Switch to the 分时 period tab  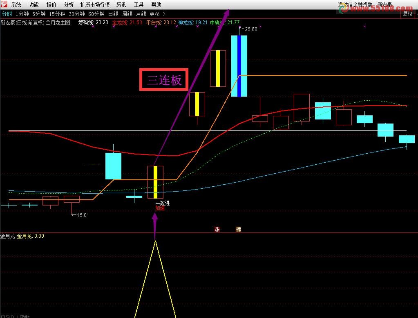click(7, 14)
